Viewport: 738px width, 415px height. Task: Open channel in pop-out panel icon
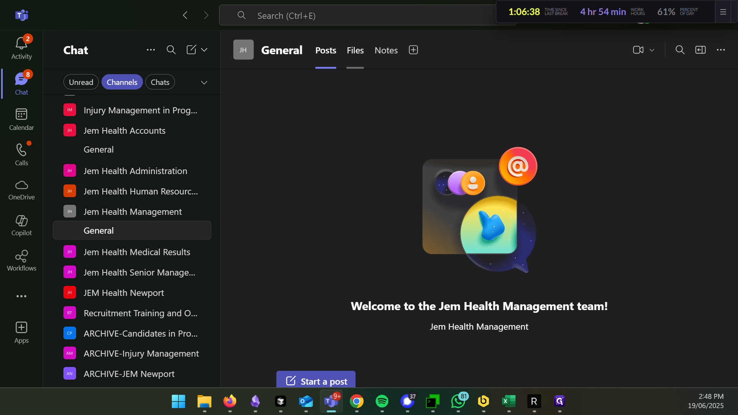tap(700, 50)
